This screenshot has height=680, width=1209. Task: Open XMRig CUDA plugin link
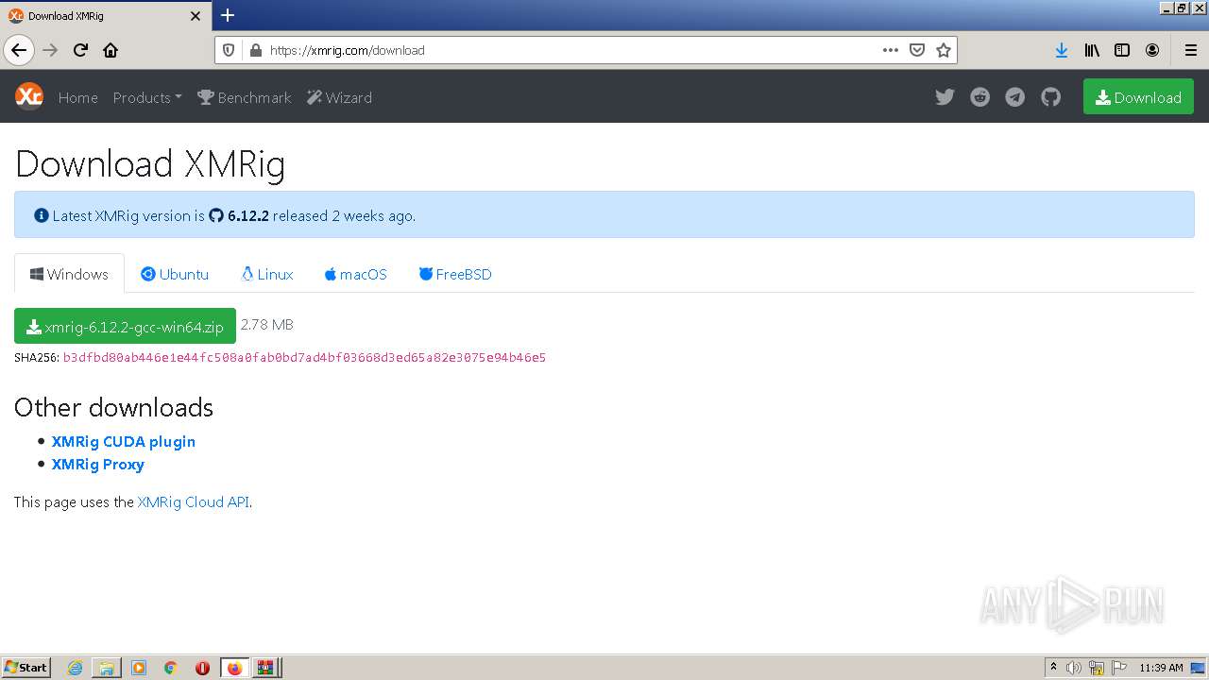click(124, 441)
